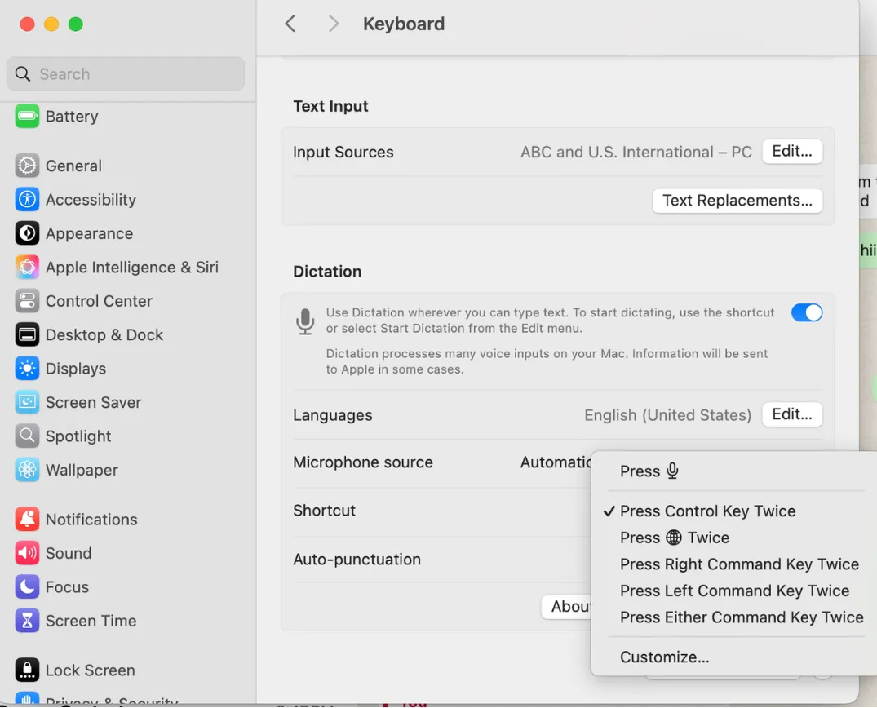This screenshot has width=877, height=708.
Task: Click the Sound speaker icon
Action: pyautogui.click(x=27, y=553)
